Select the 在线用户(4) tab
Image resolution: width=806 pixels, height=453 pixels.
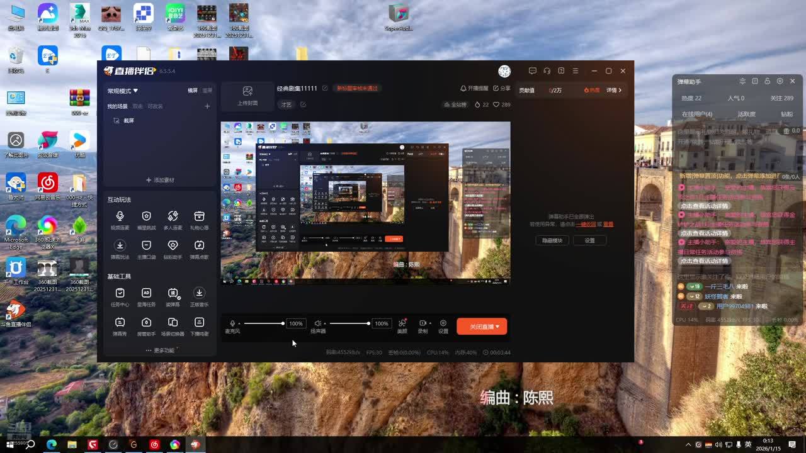(x=697, y=115)
